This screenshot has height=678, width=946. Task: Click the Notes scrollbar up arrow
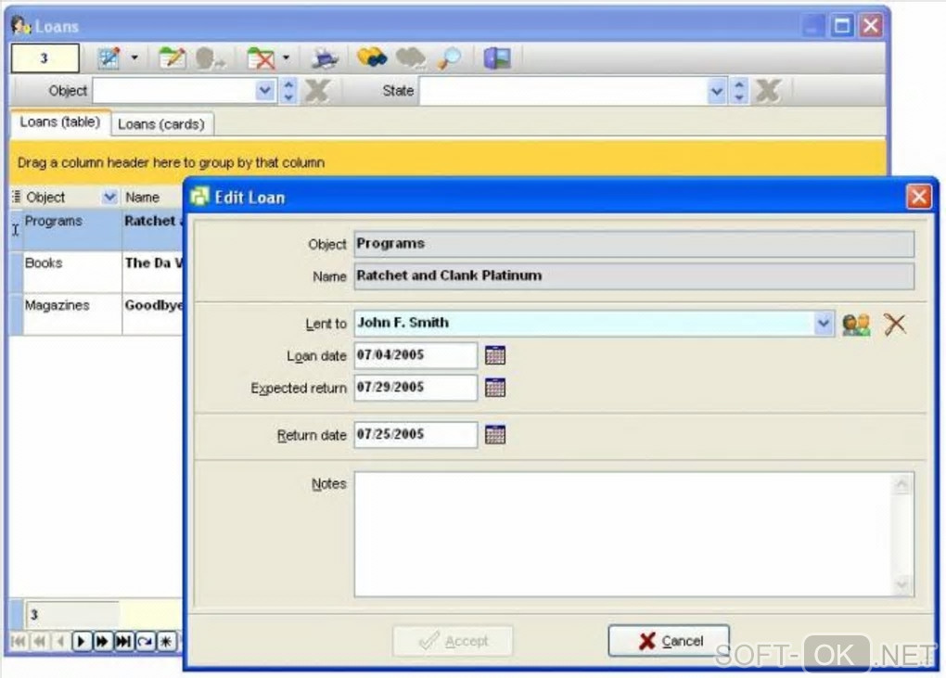tap(902, 485)
